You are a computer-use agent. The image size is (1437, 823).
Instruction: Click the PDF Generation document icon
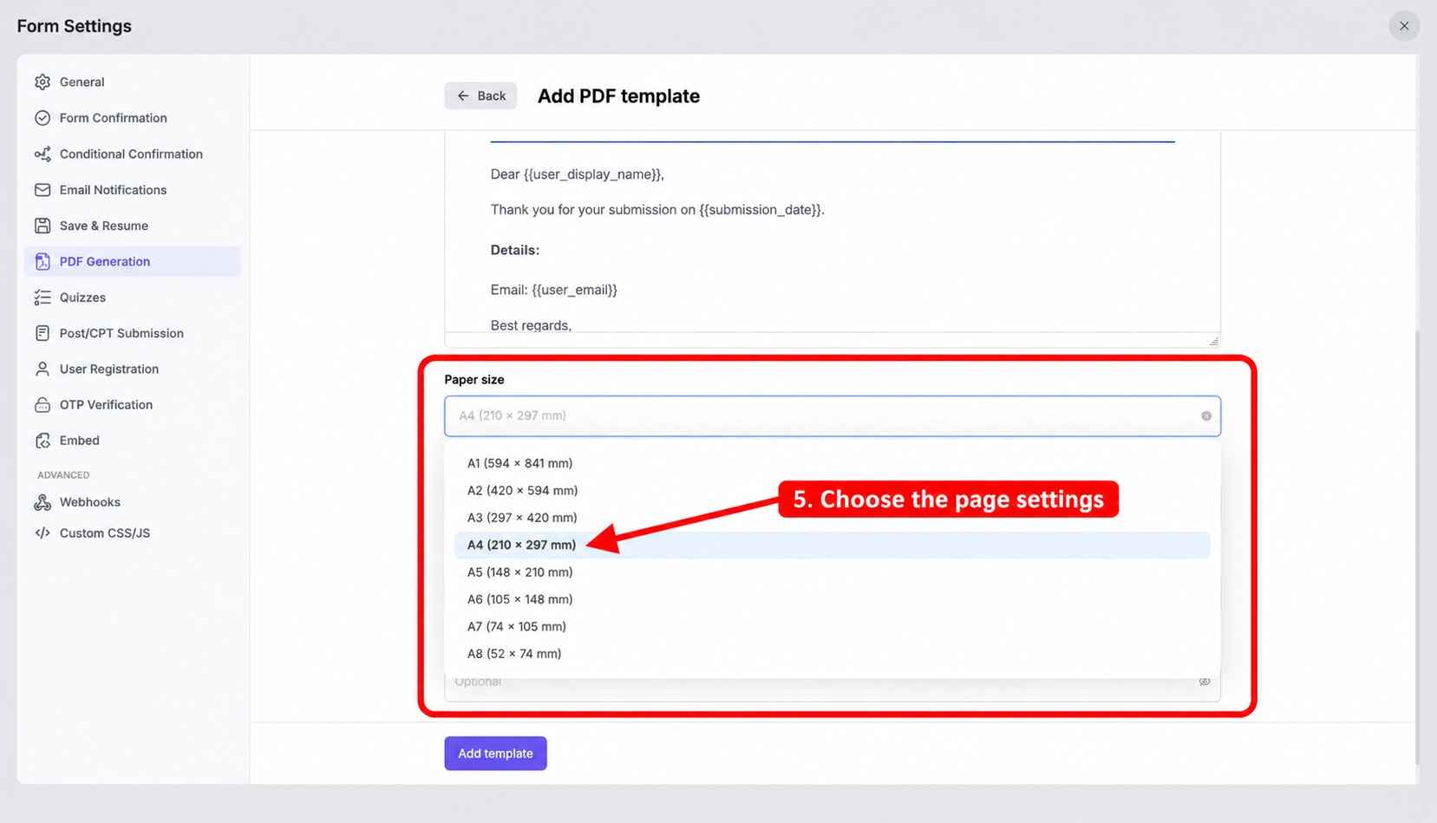point(42,261)
